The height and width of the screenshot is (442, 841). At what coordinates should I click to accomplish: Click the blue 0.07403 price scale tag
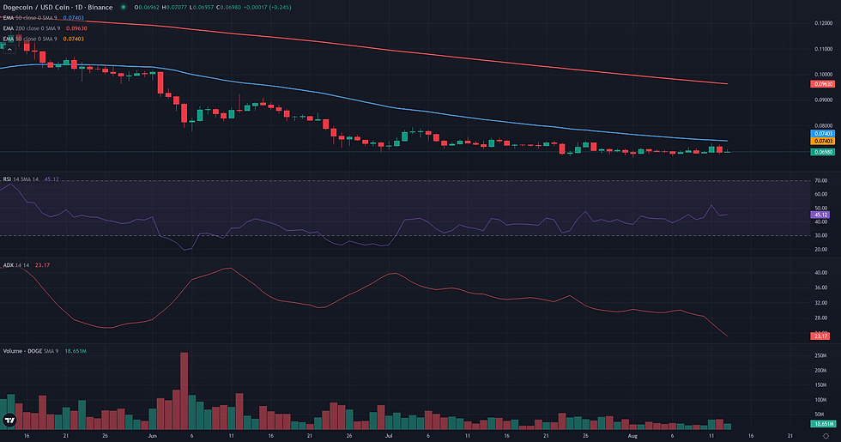[x=822, y=134]
